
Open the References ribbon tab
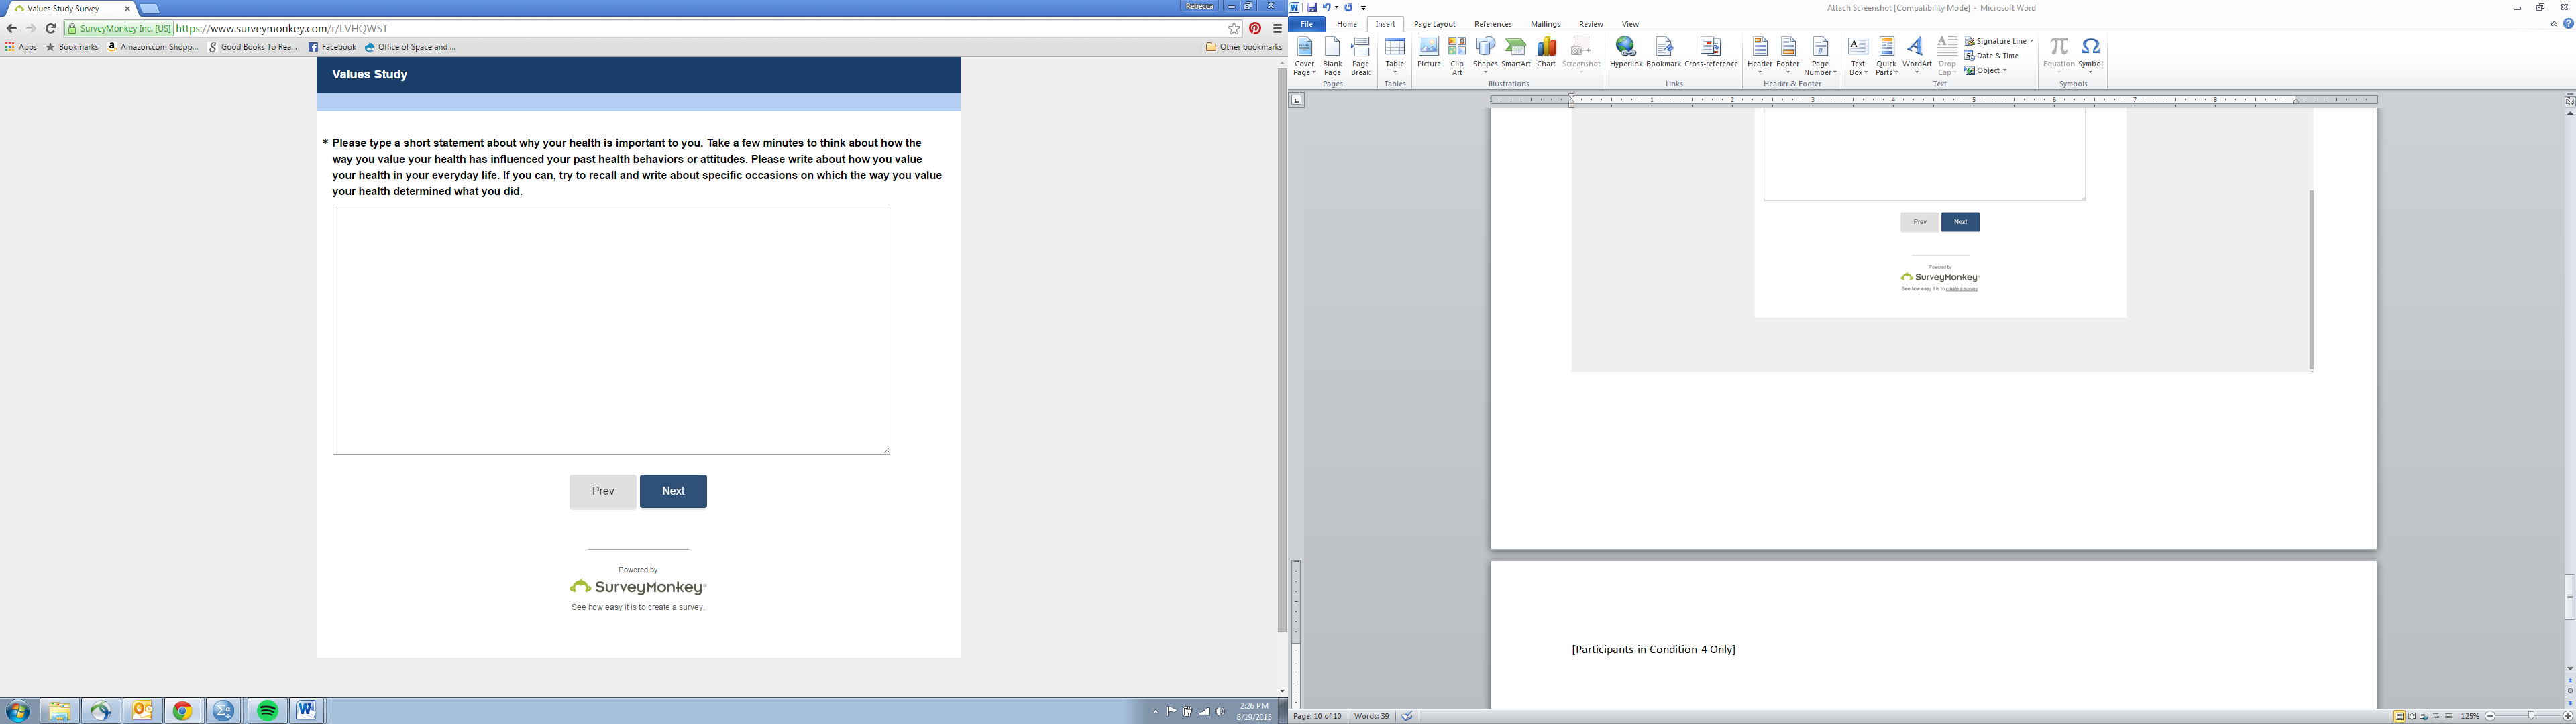1492,24
